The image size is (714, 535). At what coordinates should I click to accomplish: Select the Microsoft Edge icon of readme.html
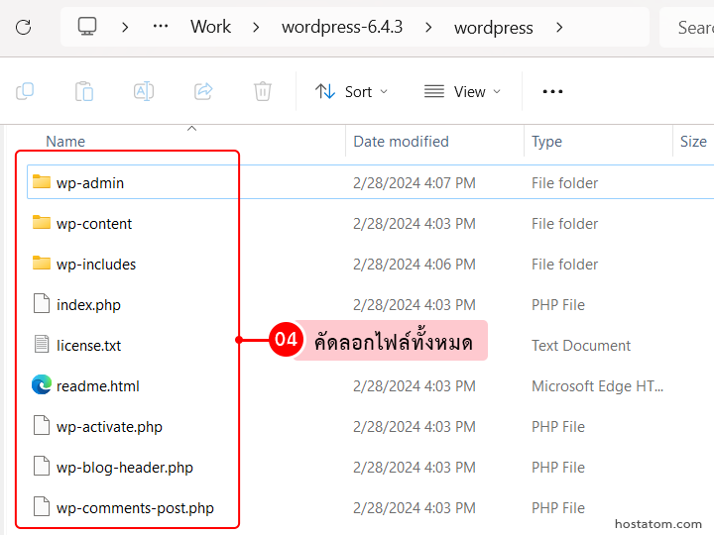[41, 385]
